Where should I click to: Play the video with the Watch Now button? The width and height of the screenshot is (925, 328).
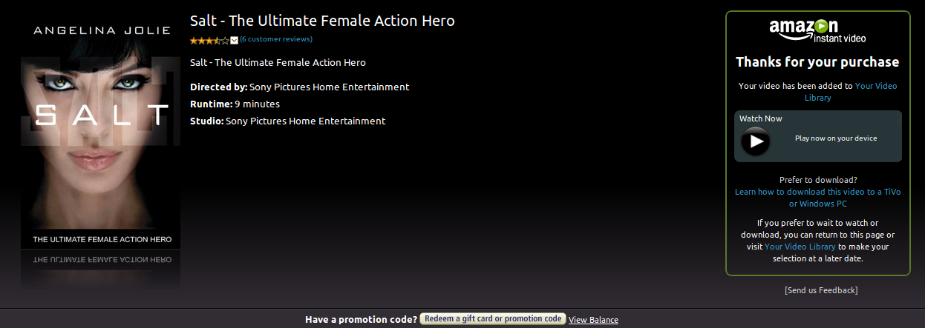coord(756,141)
